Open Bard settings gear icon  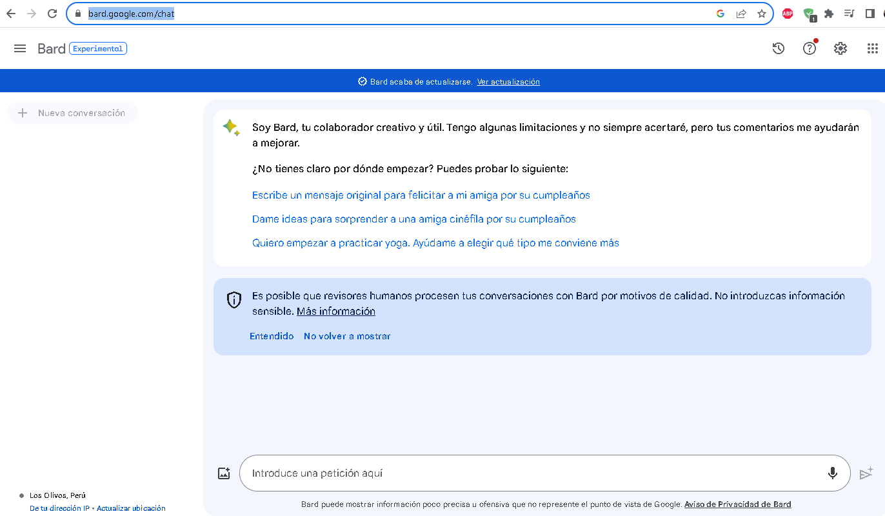click(x=840, y=48)
